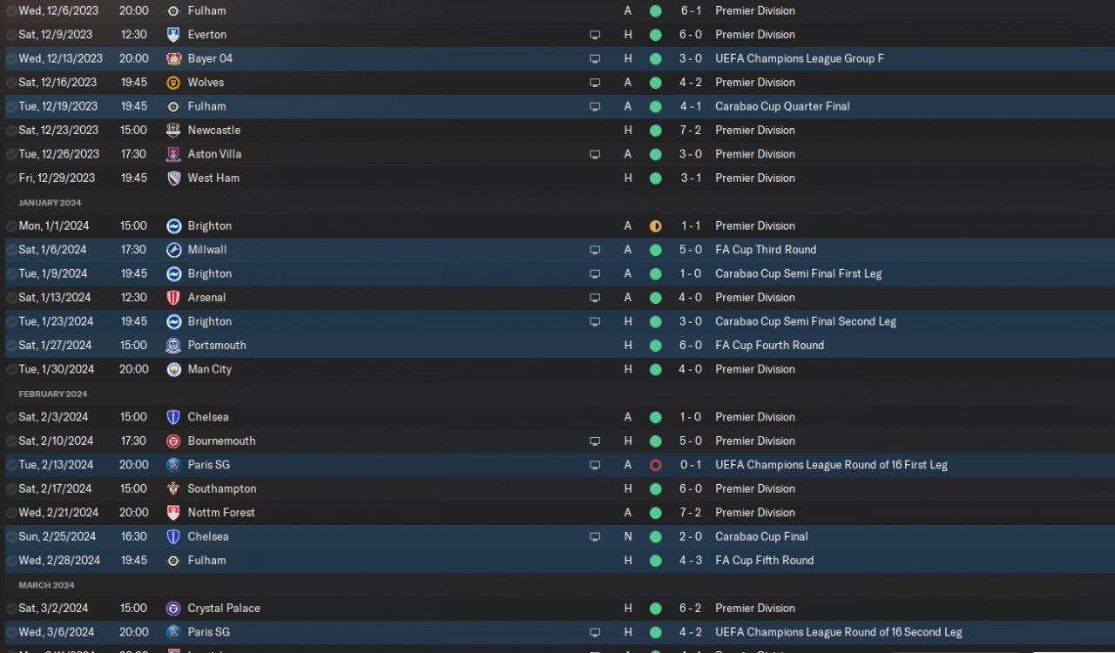1115x653 pixels.
Task: Click the Everton club badge icon
Action: [173, 35]
